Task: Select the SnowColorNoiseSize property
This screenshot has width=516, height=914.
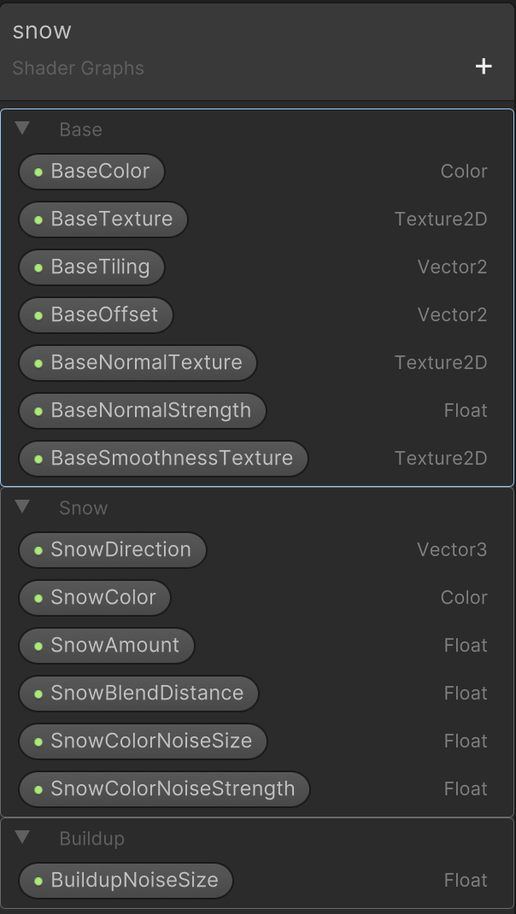Action: pyautogui.click(x=143, y=741)
